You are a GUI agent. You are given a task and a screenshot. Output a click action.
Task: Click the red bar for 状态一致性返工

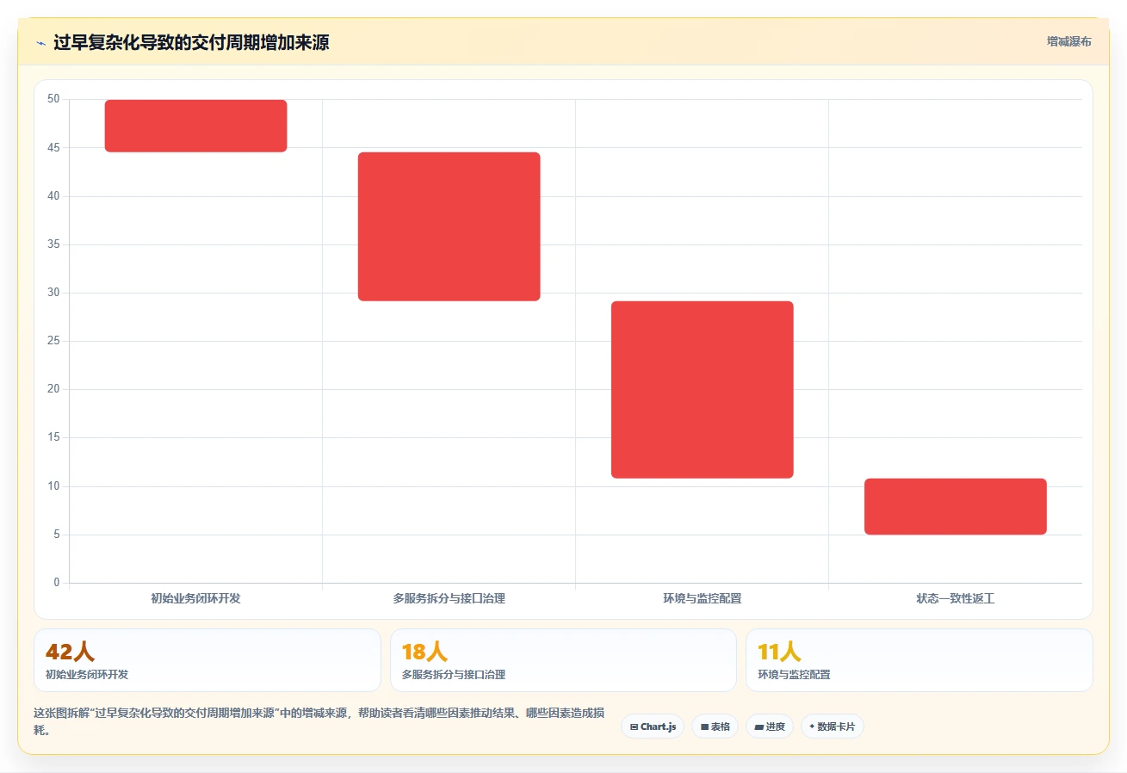[x=956, y=507]
